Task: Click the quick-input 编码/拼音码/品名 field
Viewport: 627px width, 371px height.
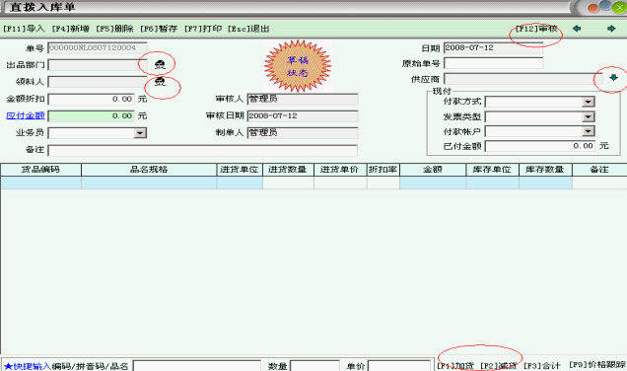Action: click(197, 366)
